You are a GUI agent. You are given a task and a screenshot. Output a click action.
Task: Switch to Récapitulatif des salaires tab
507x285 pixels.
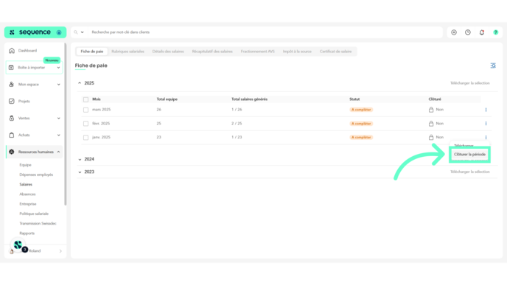(x=212, y=52)
